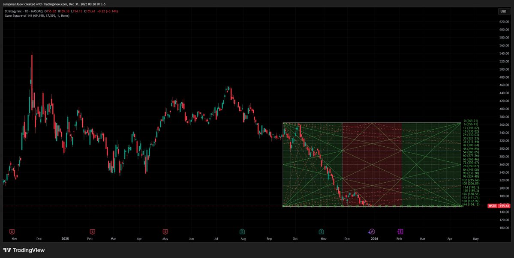Click the close value C155.61
The image size is (514, 258).
(x=90, y=12)
